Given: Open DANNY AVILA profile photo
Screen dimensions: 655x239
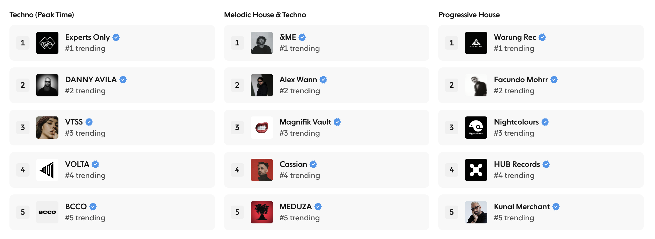Looking at the screenshot, I should (47, 85).
